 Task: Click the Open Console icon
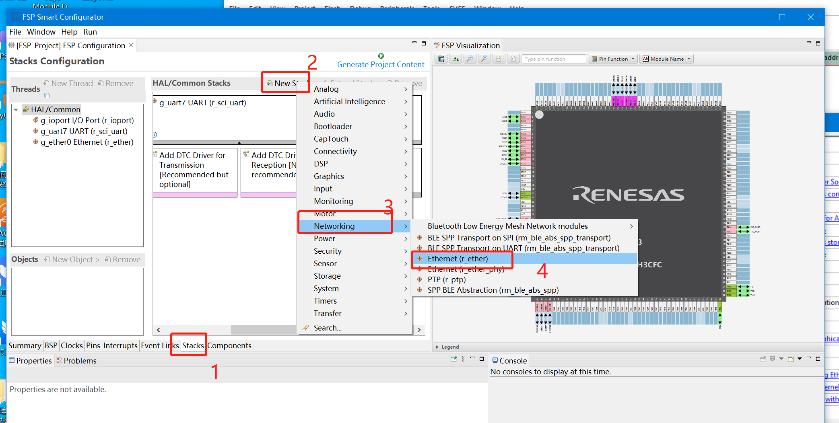(791, 359)
